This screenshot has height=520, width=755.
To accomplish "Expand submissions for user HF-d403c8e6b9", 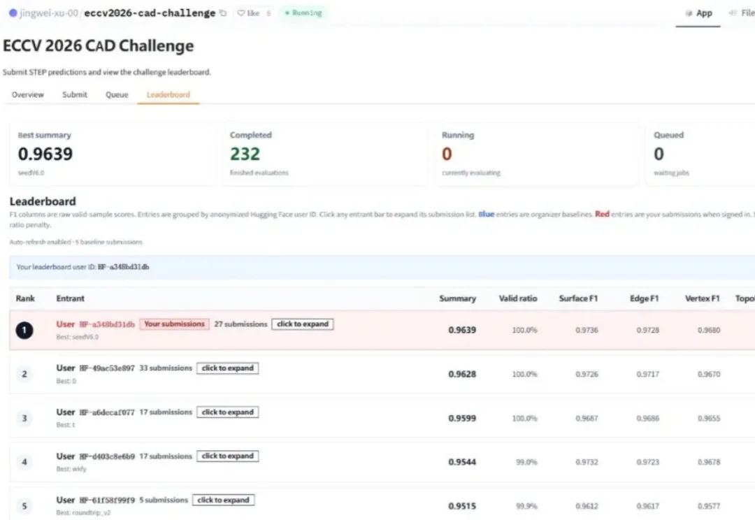I will pos(228,456).
